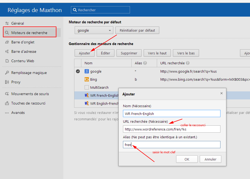The image size is (250, 179).
Task: Click the Bing alias cell 'b'
Action: click(136, 79)
